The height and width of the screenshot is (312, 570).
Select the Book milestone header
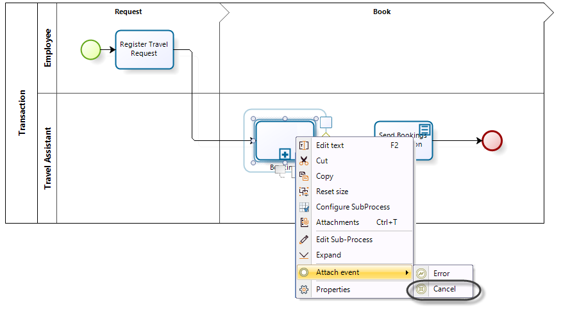click(x=381, y=12)
